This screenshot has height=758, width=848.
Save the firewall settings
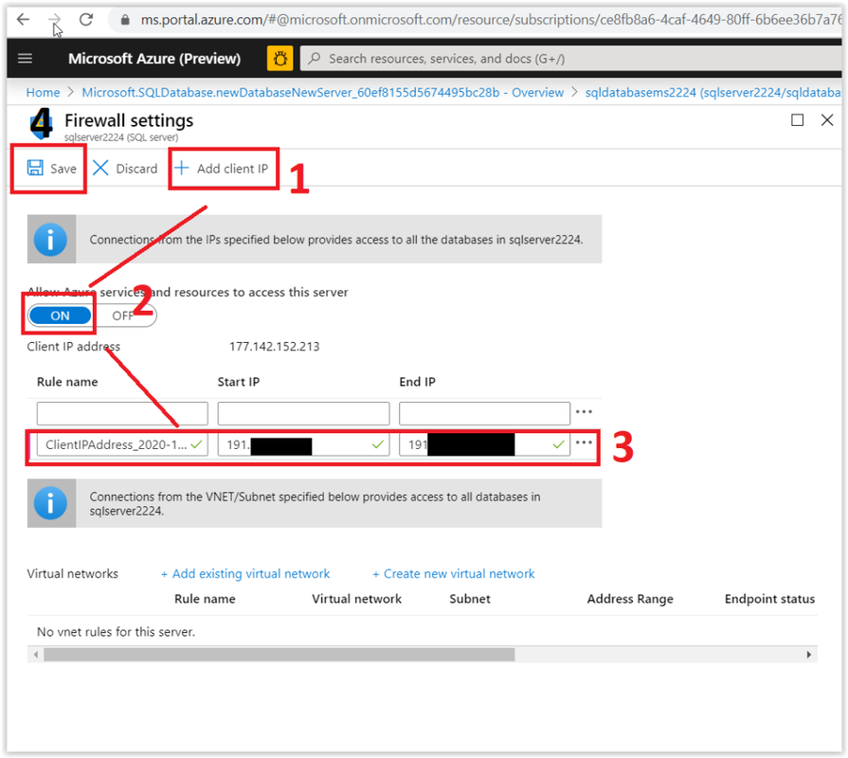pyautogui.click(x=51, y=168)
